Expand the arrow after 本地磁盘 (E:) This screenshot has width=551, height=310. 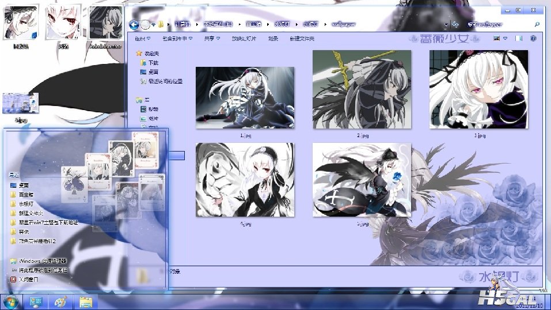[240, 24]
